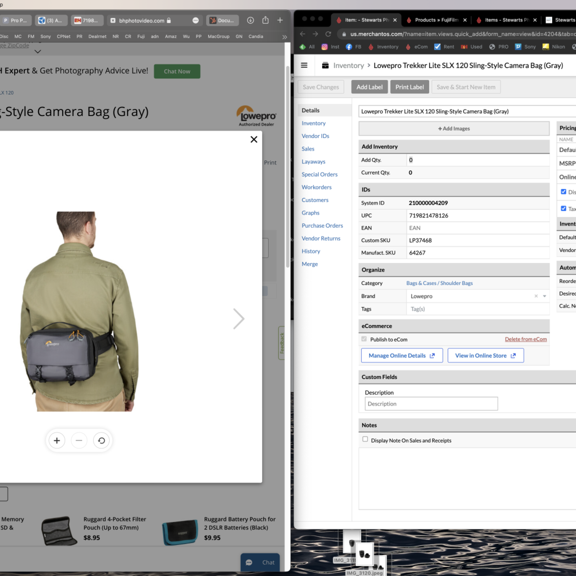576x576 pixels.
Task: Open the Used bookmark in Chrome
Action: pyautogui.click(x=472, y=47)
